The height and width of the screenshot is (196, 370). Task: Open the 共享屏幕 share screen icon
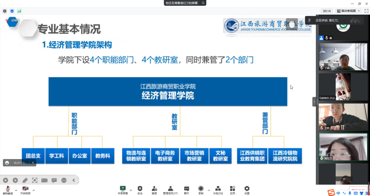click(x=123, y=190)
